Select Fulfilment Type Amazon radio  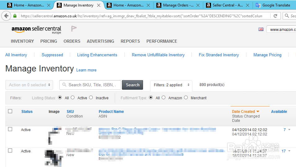[164, 98]
